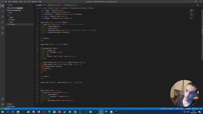
Task: Click the green remote indicator in status bar
Action: click(2, 109)
